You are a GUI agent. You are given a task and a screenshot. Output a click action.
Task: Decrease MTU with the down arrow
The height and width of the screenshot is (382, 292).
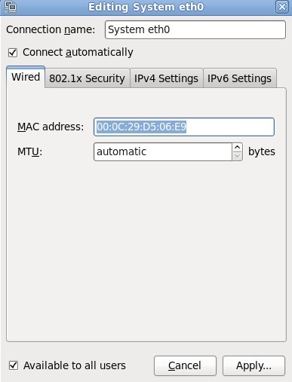click(x=237, y=156)
